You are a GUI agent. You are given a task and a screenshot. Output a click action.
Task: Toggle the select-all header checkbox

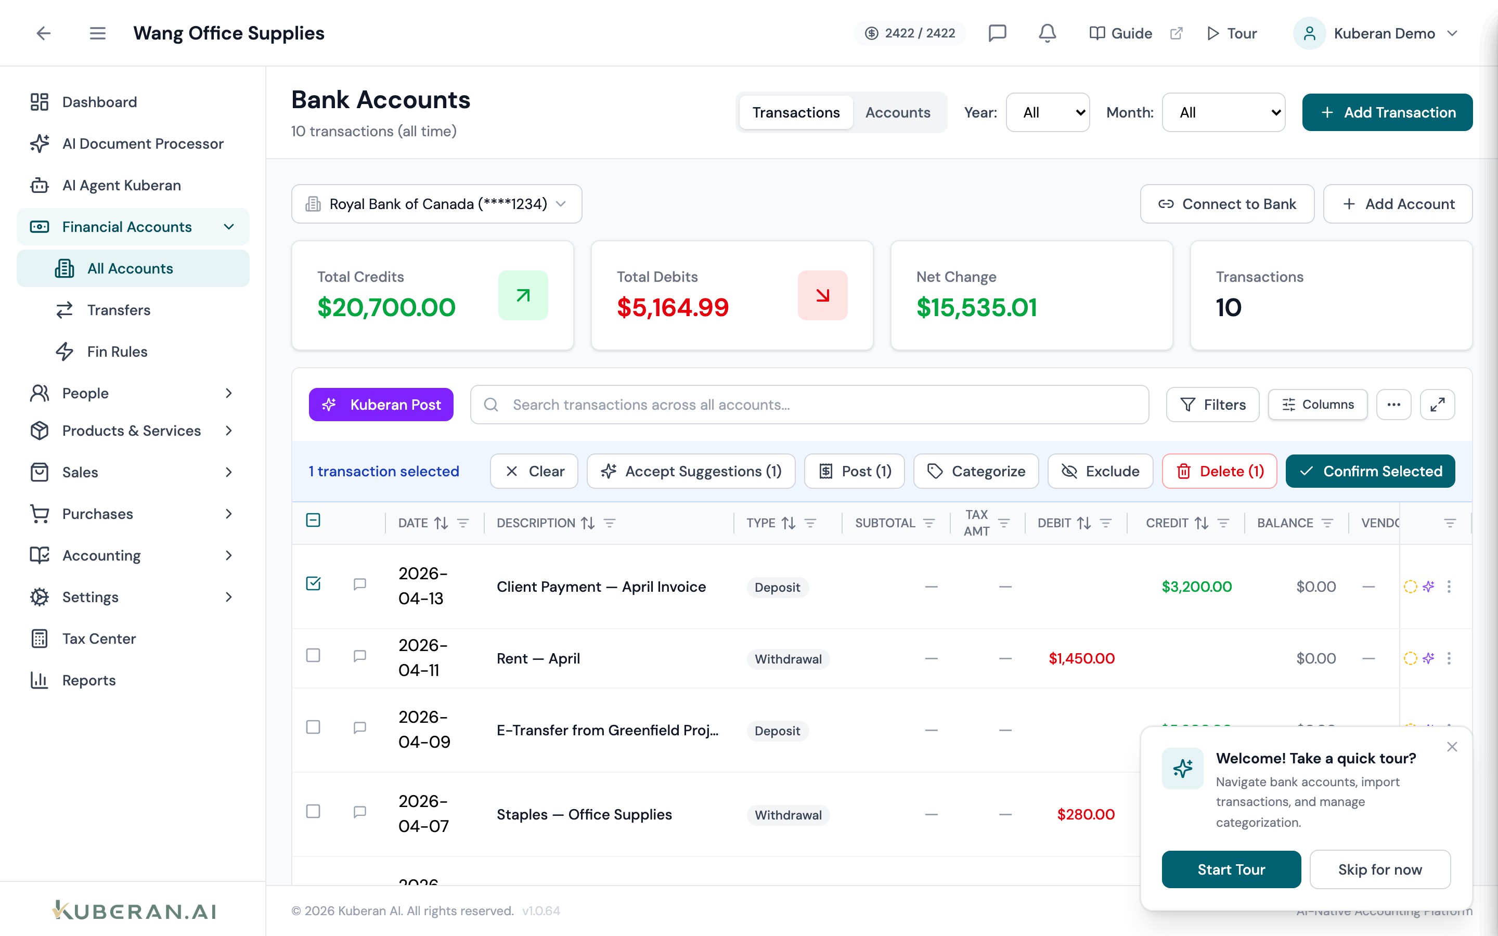tap(313, 520)
